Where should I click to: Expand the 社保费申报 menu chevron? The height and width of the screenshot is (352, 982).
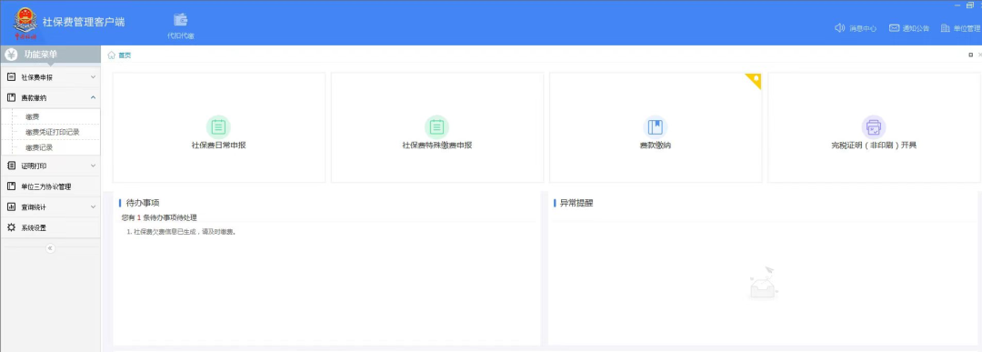point(94,77)
